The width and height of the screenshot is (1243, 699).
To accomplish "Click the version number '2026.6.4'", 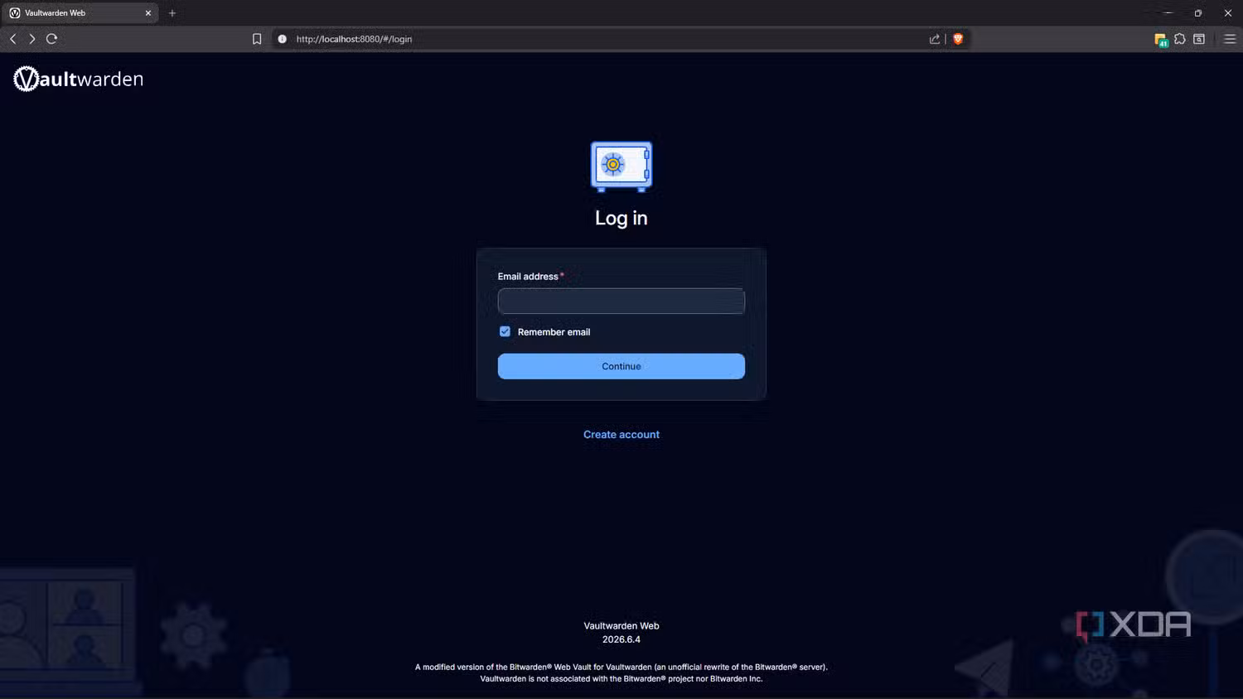I will coord(621,639).
